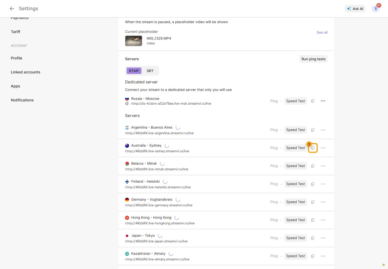This screenshot has width=388, height=269.
Task: Run Speed Test for Finland - Helsinki
Action: (296, 184)
